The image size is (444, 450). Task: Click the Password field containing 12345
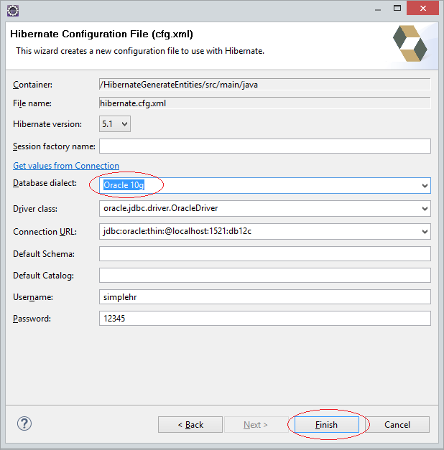tap(265, 318)
